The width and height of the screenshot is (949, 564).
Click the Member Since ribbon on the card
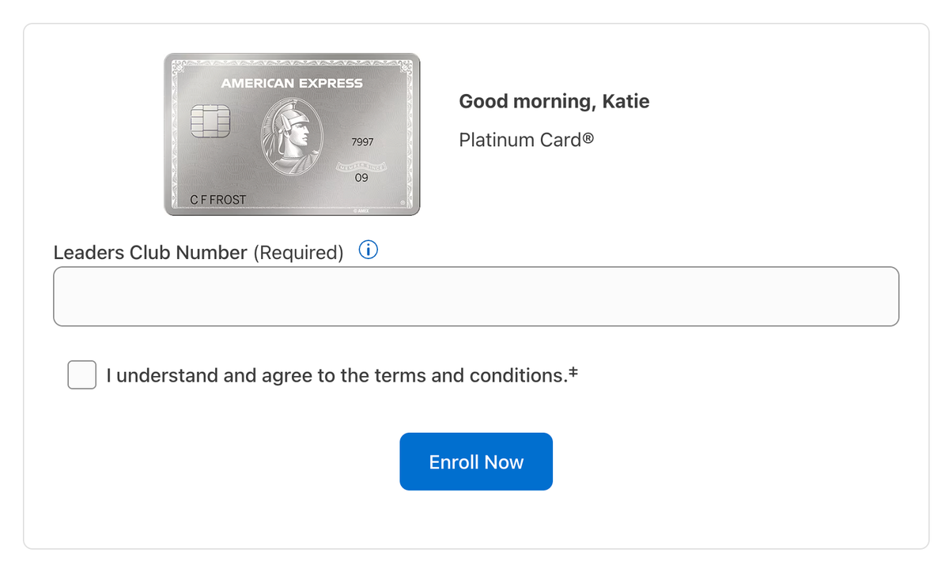click(361, 165)
